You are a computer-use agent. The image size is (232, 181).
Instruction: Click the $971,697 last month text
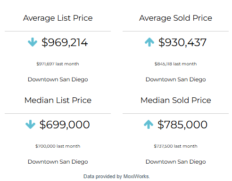pyautogui.click(x=58, y=64)
